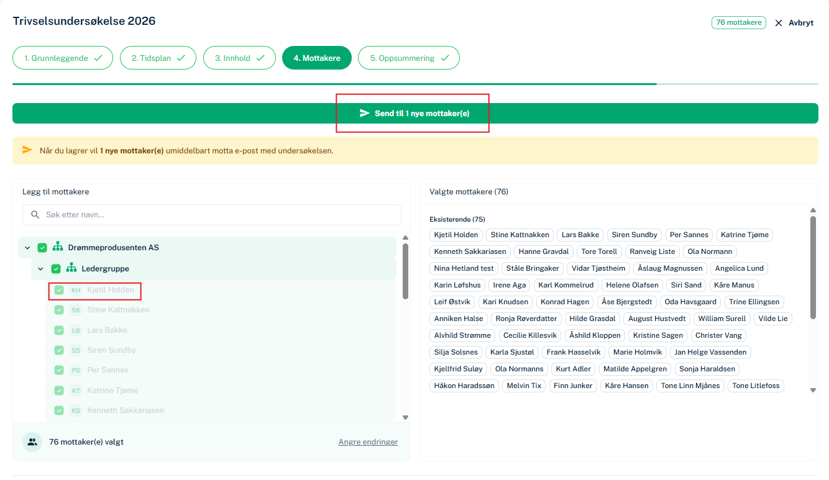
Task: Toggle checkbox for Siren Sundby
Action: tap(59, 350)
